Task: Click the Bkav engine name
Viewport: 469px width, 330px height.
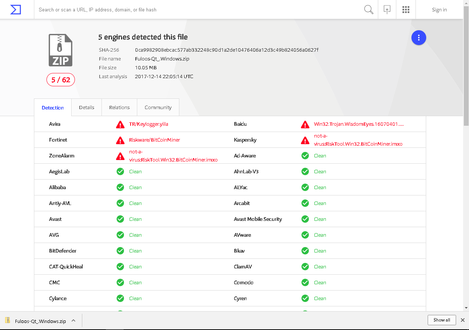Action: pyautogui.click(x=239, y=251)
